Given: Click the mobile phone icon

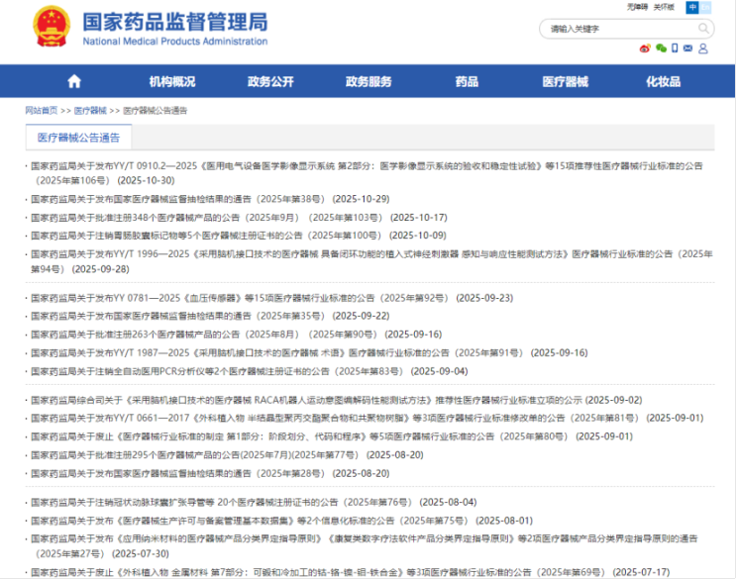Looking at the screenshot, I should [675, 48].
